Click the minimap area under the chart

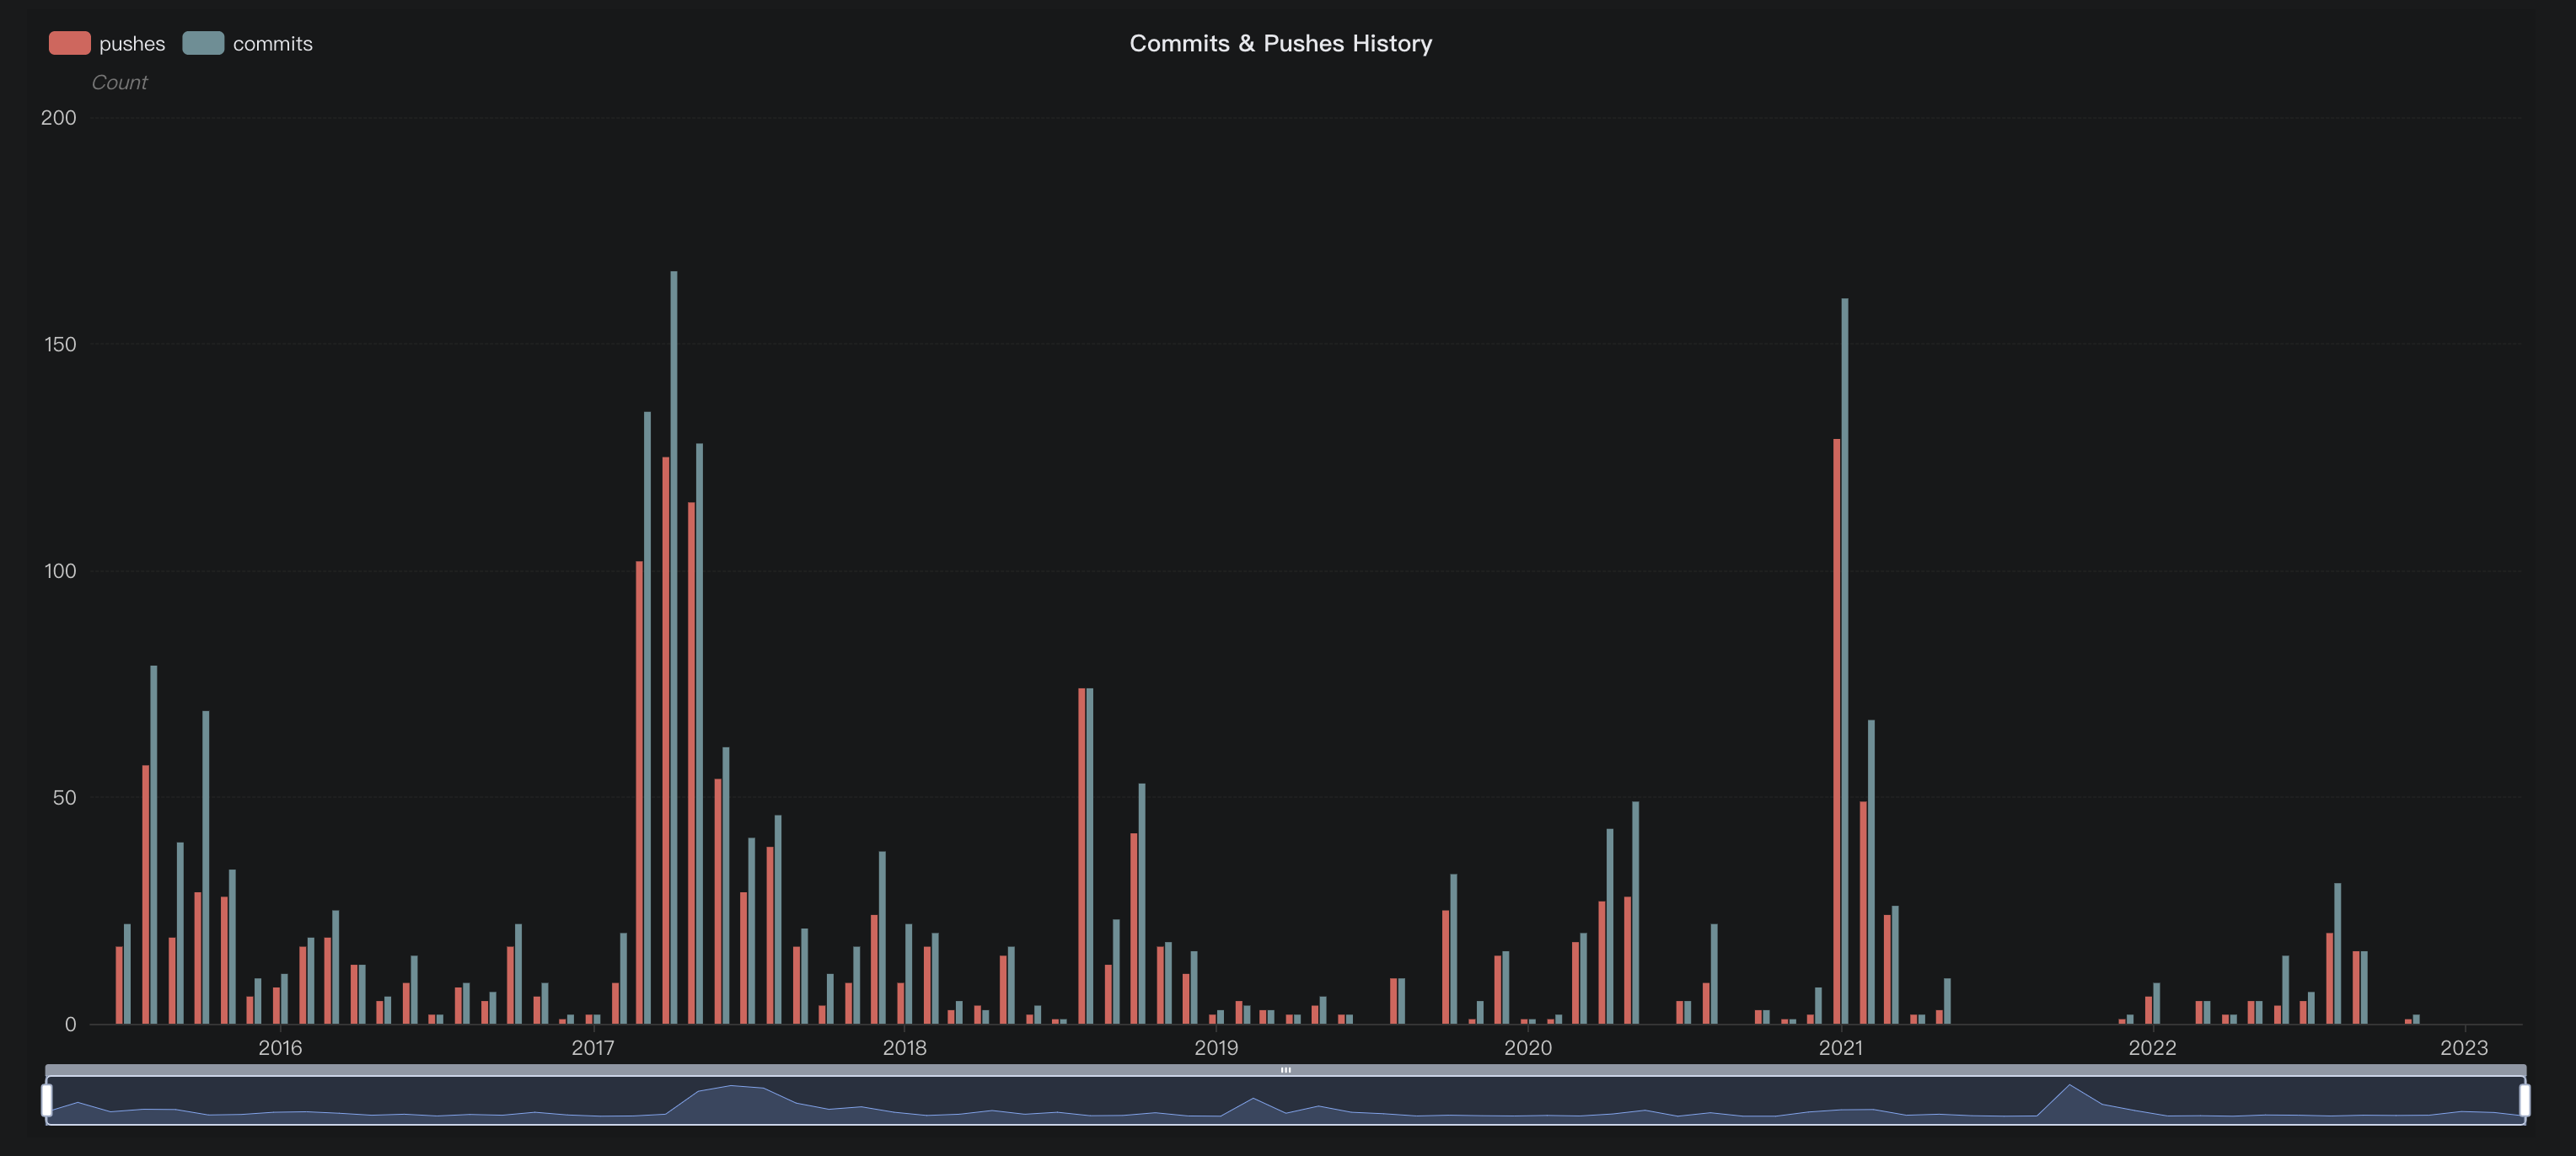(x=1288, y=1104)
